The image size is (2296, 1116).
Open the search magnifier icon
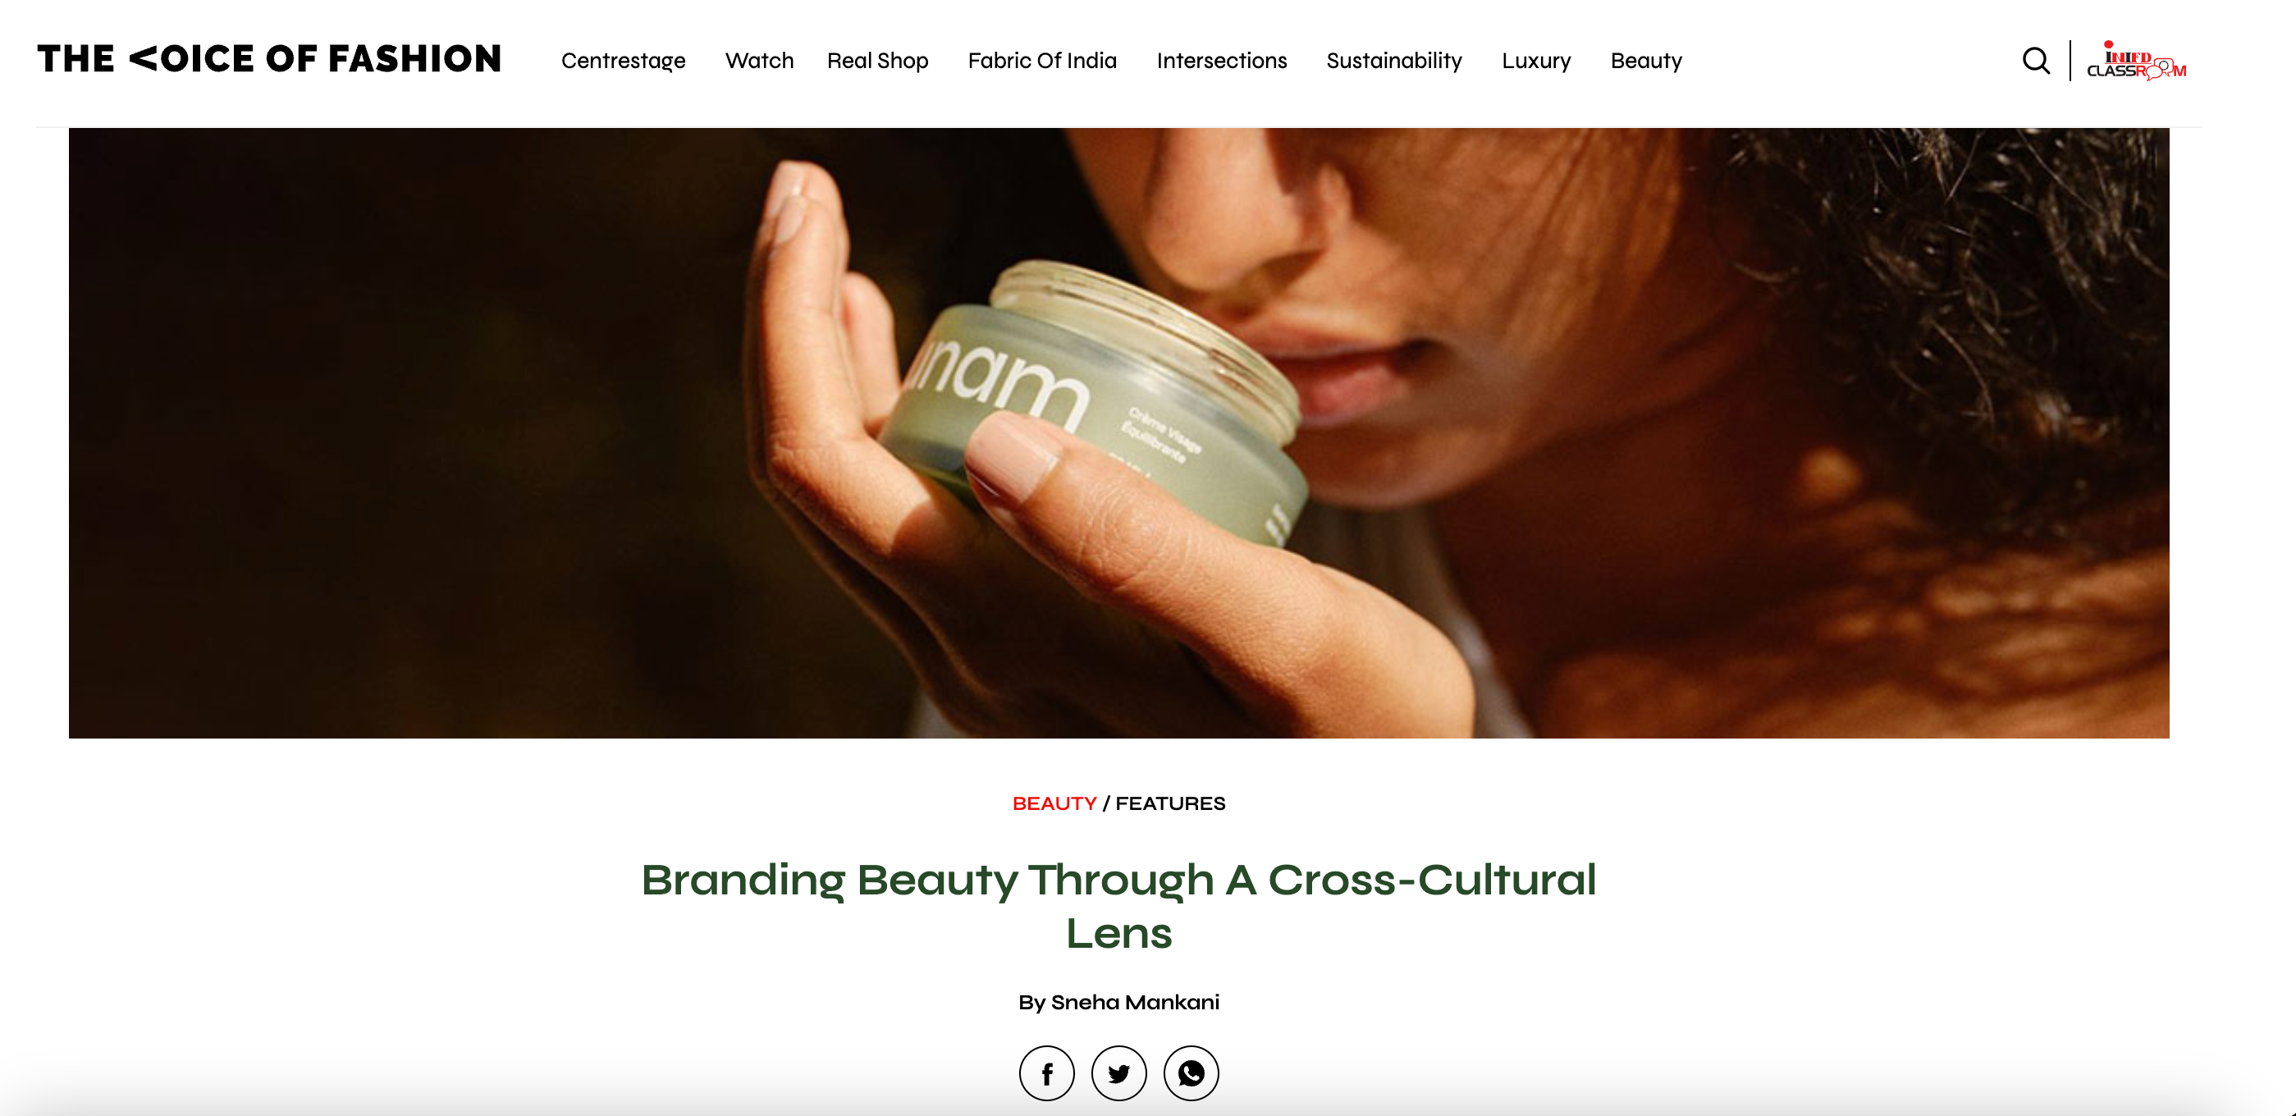click(2036, 61)
